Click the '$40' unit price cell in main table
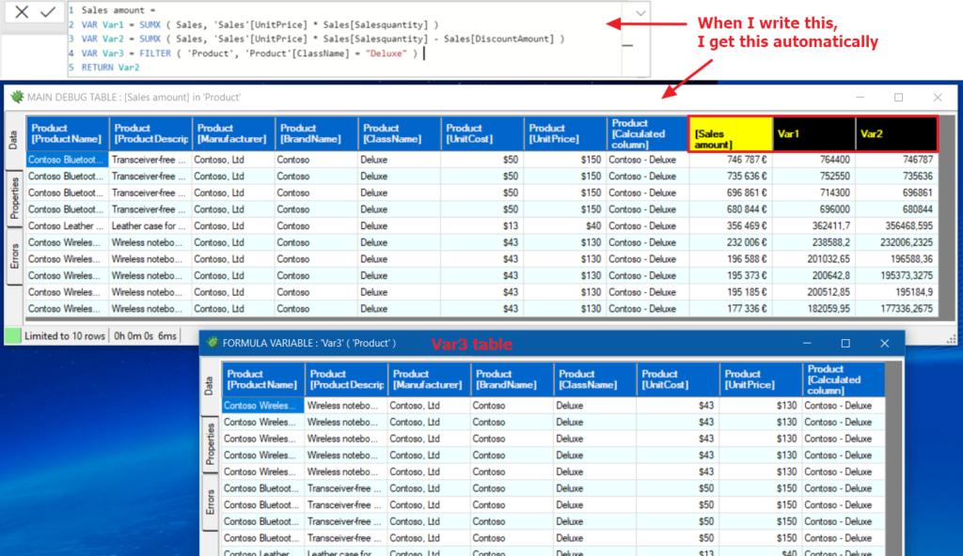The height and width of the screenshot is (556, 963). pos(565,225)
